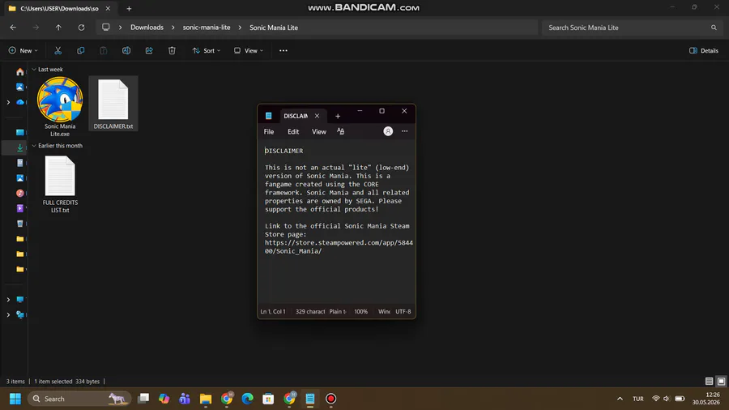This screenshot has height=410, width=729.
Task: Switch to details list view in status bar
Action: tap(709, 381)
